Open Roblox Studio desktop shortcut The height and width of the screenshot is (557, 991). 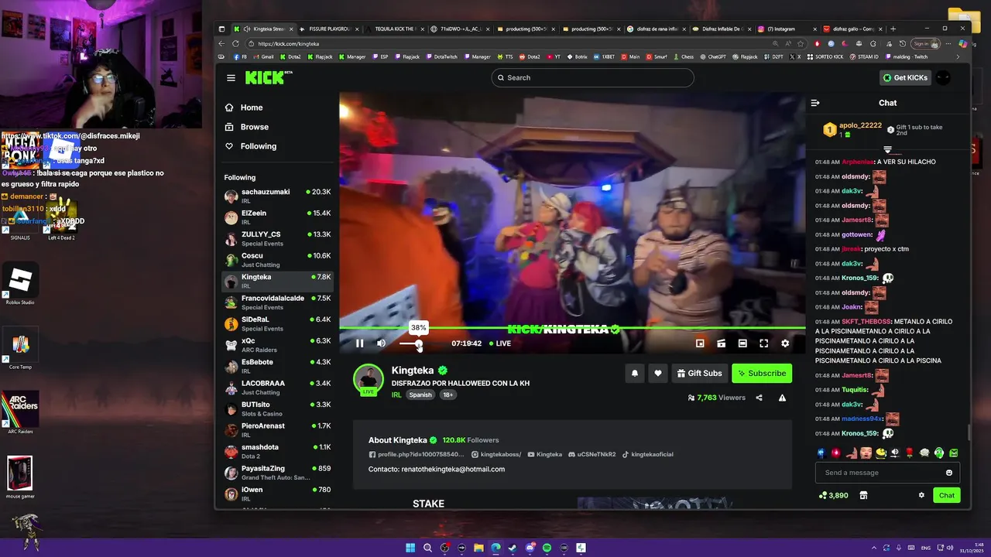pyautogui.click(x=21, y=285)
